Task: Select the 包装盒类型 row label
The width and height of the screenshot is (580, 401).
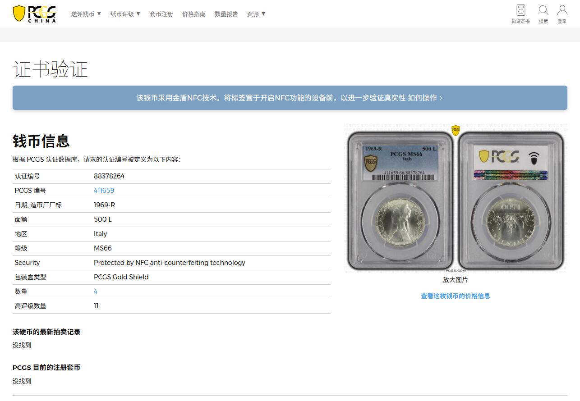Action: pos(30,277)
